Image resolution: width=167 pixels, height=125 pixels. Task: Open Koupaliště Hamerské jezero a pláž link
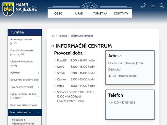22,52
